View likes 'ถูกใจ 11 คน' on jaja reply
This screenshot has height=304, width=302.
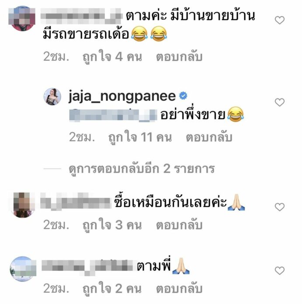140,137
